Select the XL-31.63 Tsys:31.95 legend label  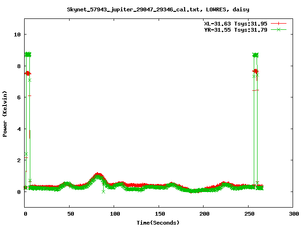click(x=236, y=24)
